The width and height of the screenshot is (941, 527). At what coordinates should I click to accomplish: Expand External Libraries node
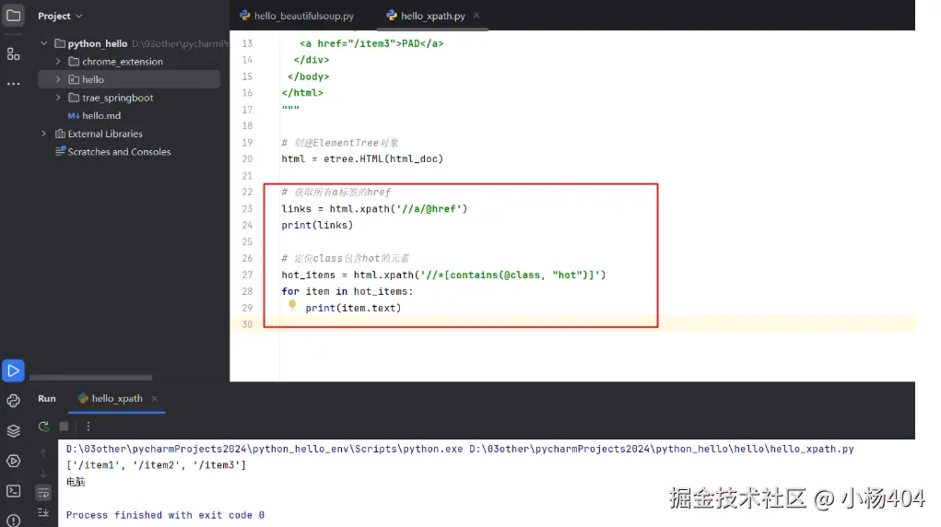click(44, 134)
